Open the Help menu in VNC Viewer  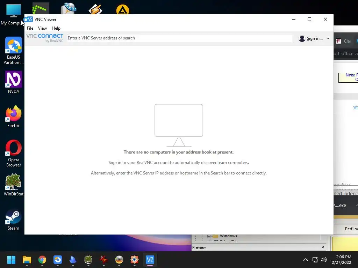(56, 28)
